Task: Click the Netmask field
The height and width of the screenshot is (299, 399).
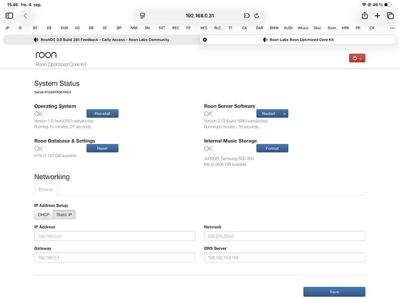Action: pyautogui.click(x=285, y=236)
